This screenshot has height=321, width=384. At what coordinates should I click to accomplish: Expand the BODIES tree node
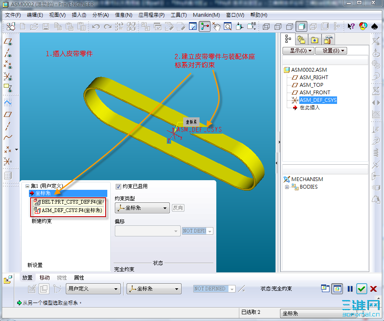287,187
